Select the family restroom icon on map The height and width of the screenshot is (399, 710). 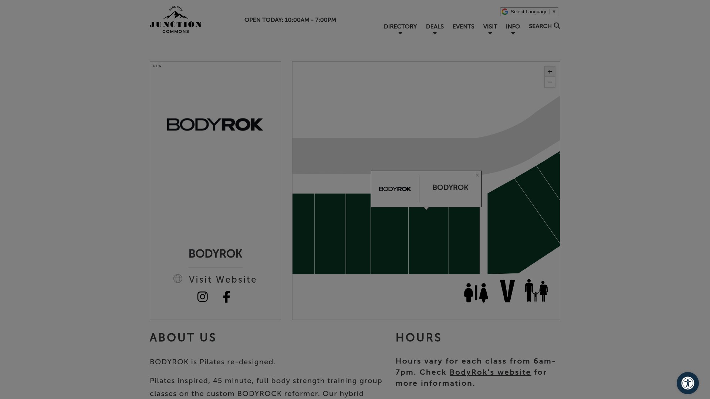537,290
